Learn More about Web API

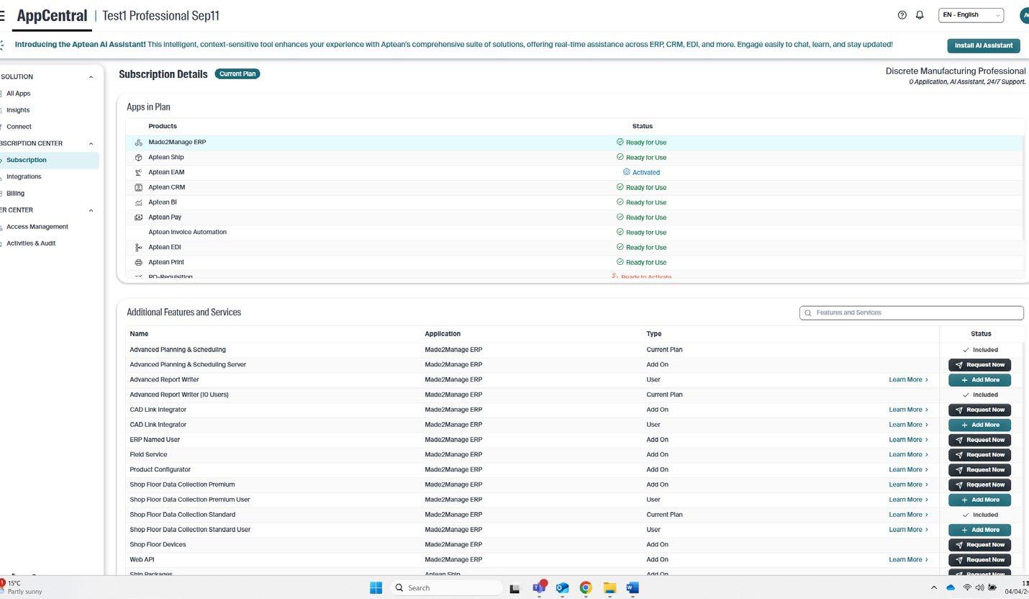(x=908, y=560)
